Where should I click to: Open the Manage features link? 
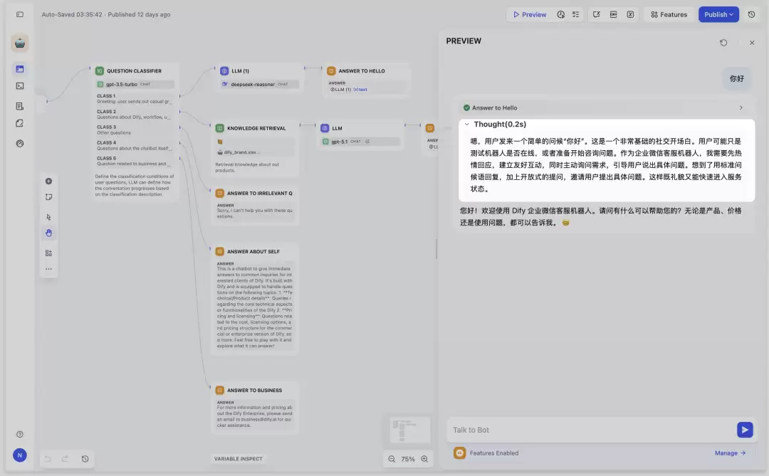730,453
